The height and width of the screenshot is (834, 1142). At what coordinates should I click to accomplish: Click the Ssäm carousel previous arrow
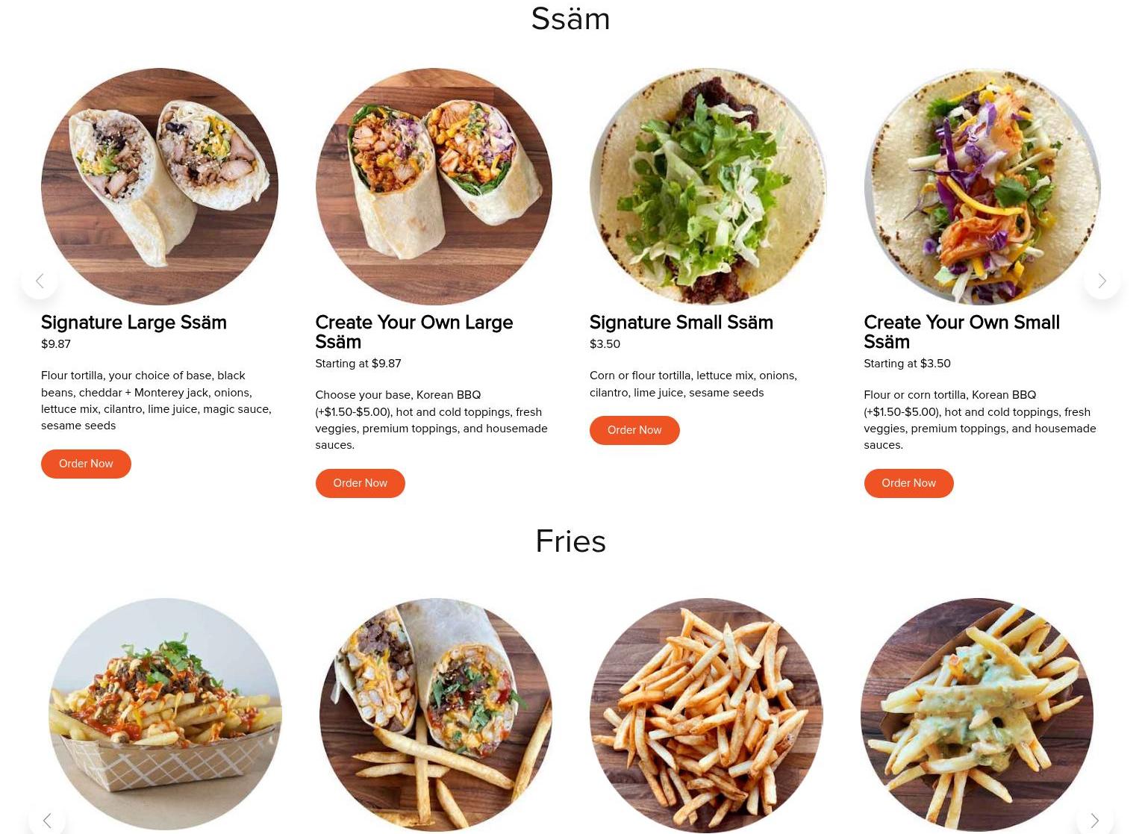[x=40, y=281]
